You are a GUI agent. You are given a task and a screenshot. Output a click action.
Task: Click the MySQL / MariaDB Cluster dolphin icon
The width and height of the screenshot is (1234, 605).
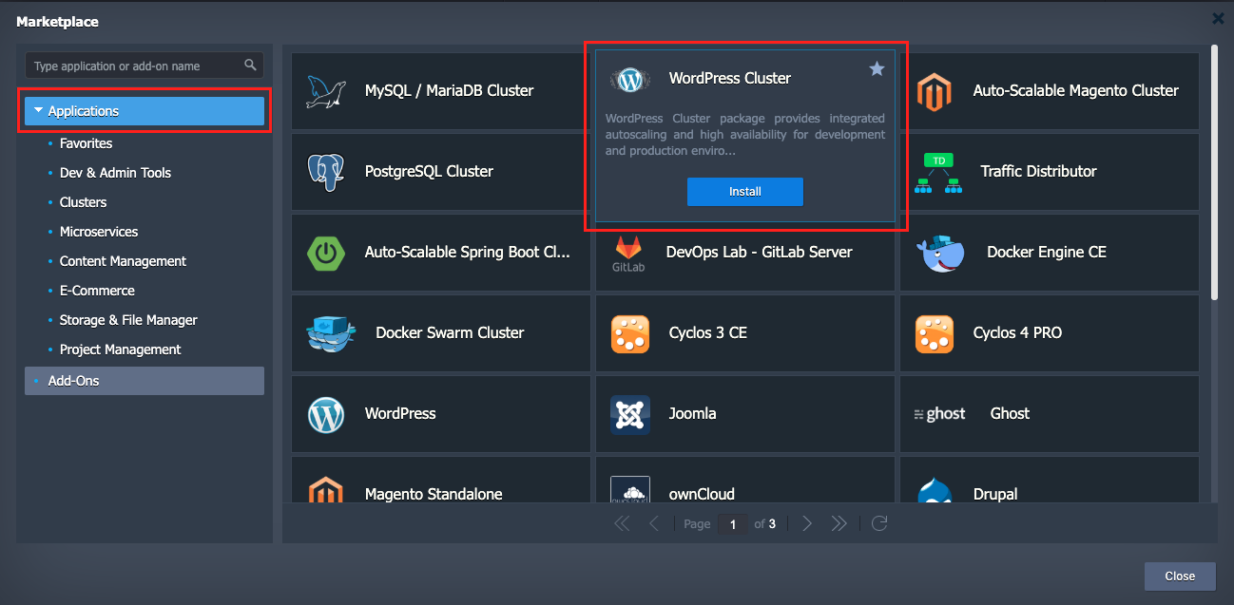click(326, 91)
